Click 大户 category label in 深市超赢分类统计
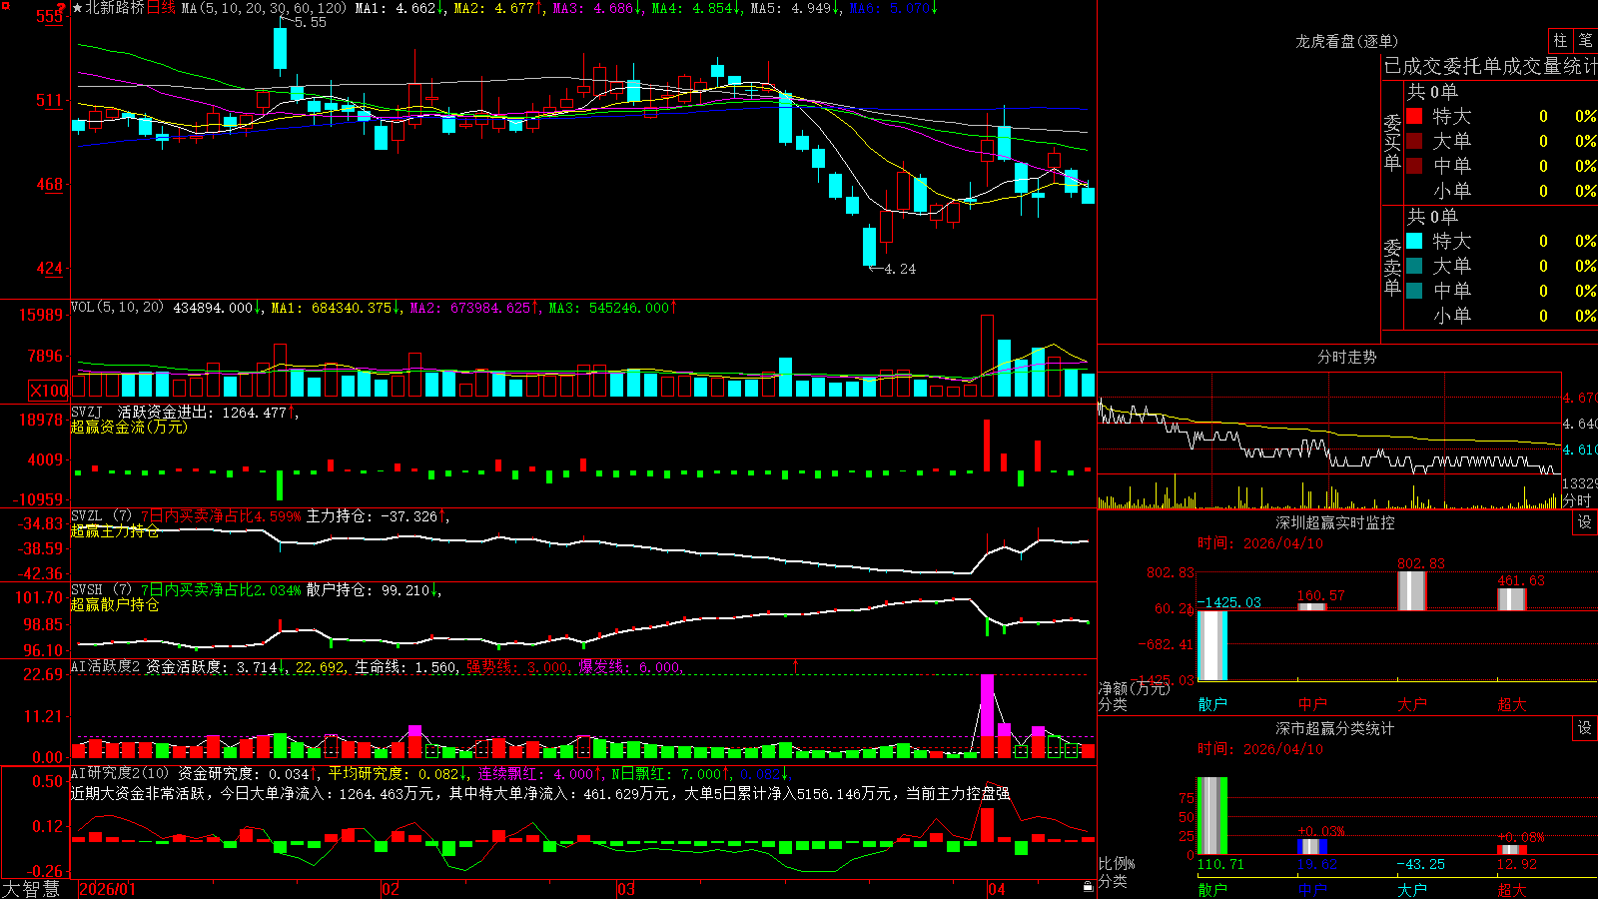1598x899 pixels. click(1412, 889)
